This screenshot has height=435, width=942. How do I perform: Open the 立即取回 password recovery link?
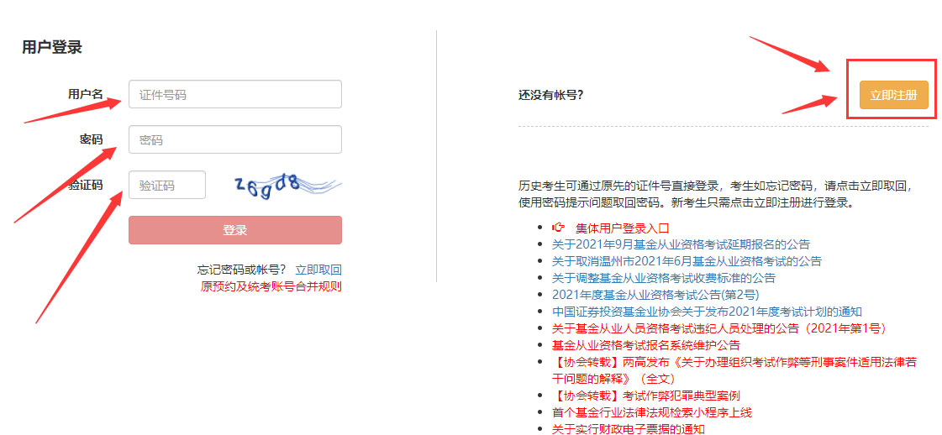point(318,270)
